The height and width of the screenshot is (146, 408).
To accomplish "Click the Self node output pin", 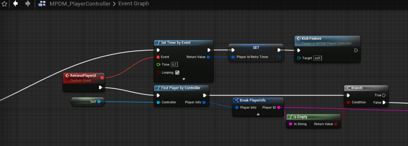I will point(99,102).
